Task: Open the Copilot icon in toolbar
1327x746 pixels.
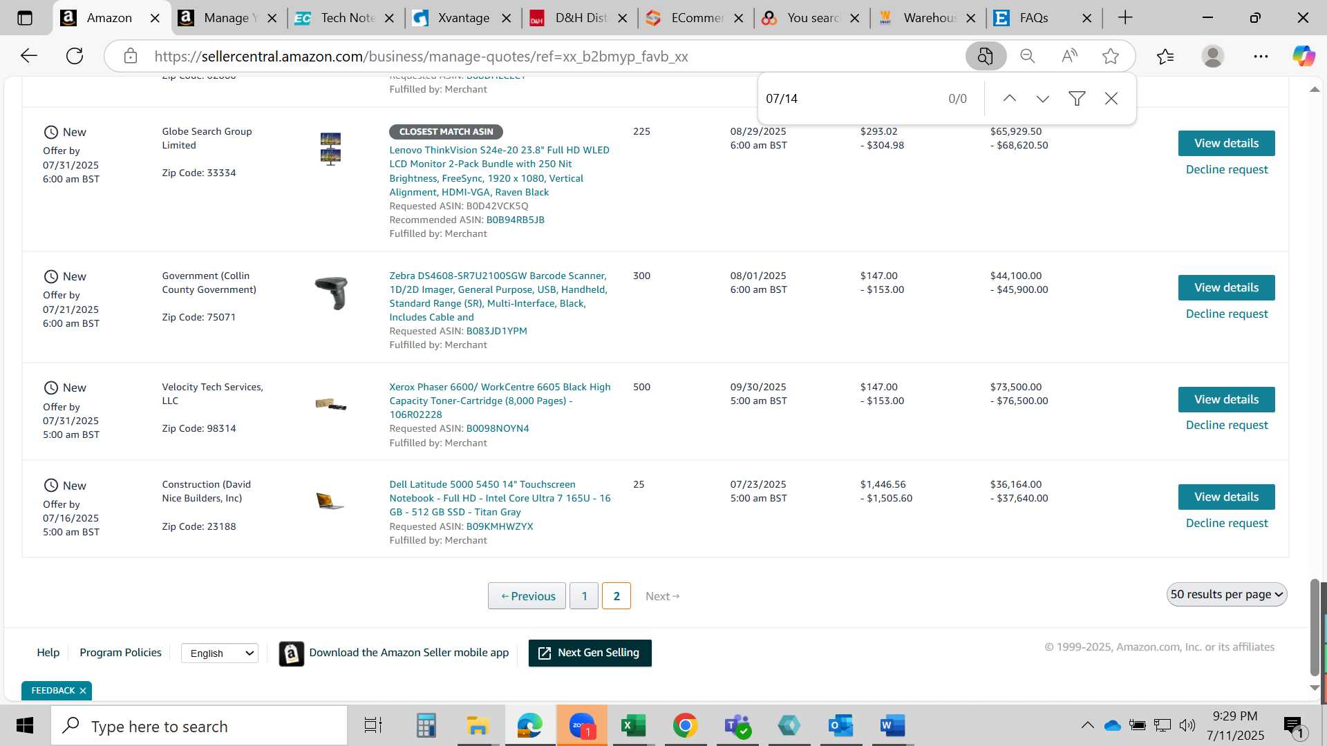Action: [1304, 56]
